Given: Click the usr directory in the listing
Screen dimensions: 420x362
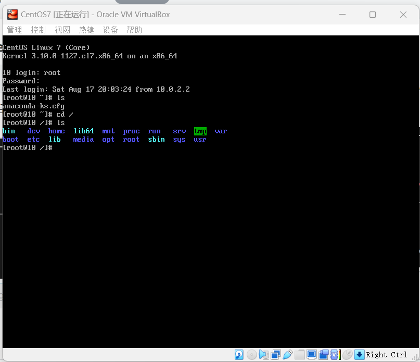Looking at the screenshot, I should pos(200,140).
